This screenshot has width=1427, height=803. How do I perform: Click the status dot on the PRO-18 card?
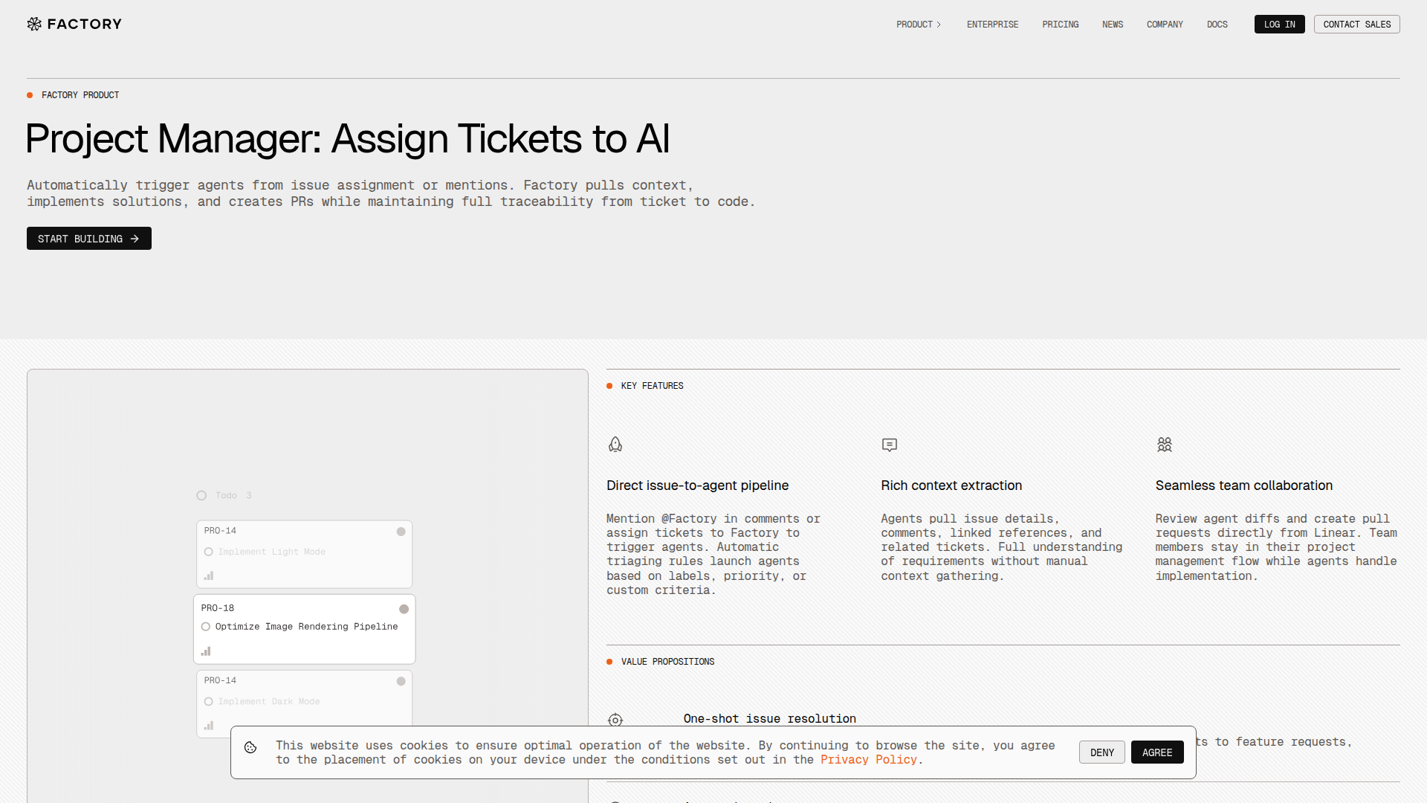[404, 608]
